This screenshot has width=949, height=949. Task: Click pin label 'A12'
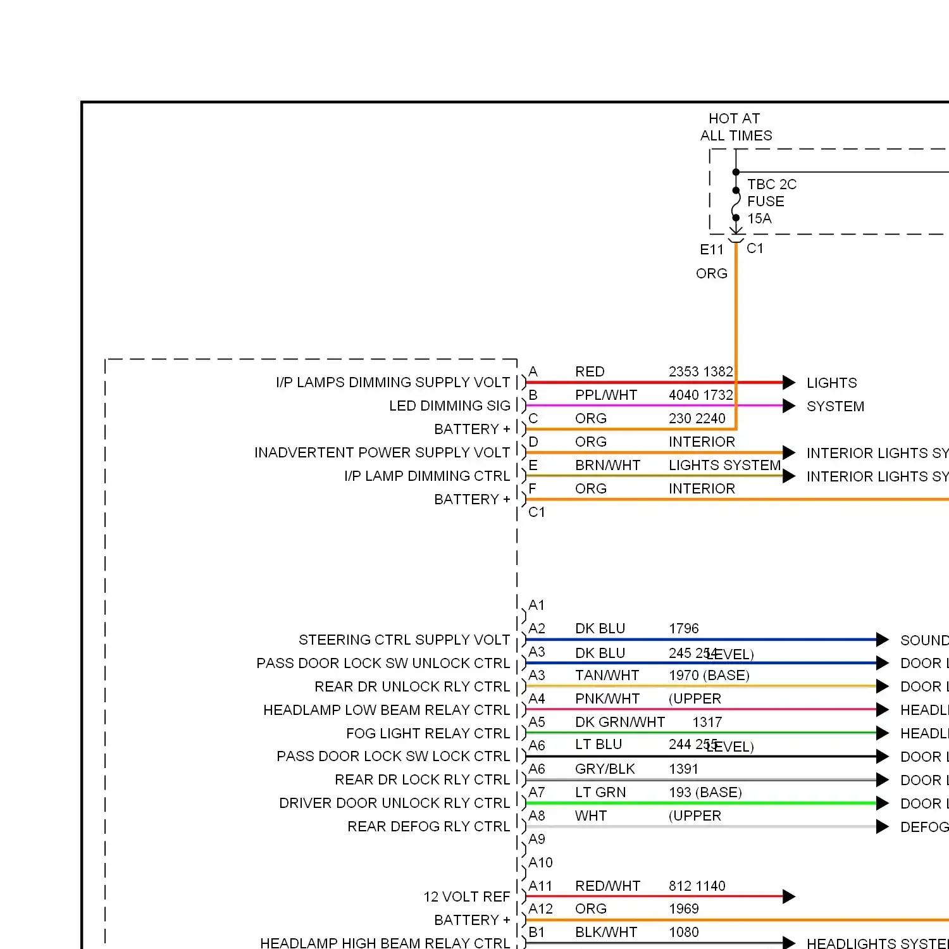541,909
